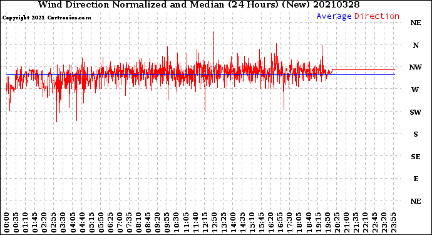Click the '01:10' time axis label

pyautogui.click(x=25, y=222)
